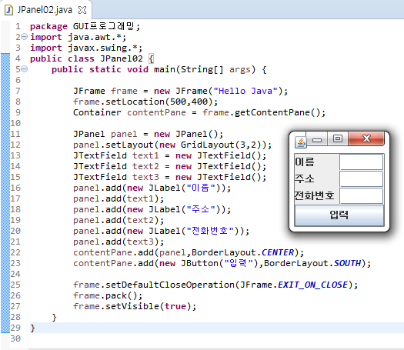This screenshot has height=350, width=404.
Task: Collapse the import block fold marker on line 2
Action: 24,37
